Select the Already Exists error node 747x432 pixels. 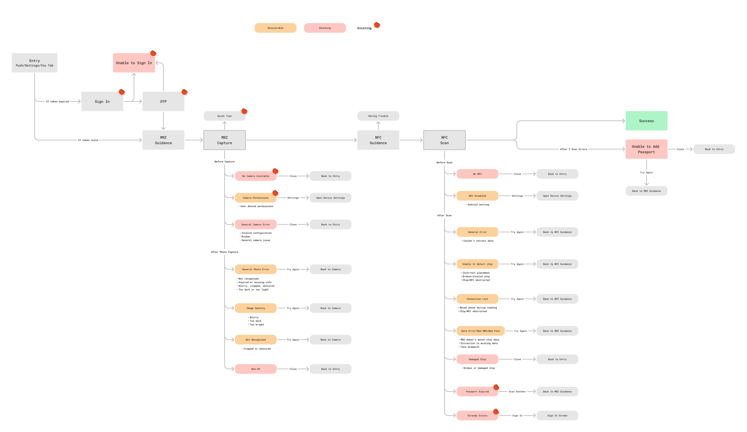tap(477, 415)
